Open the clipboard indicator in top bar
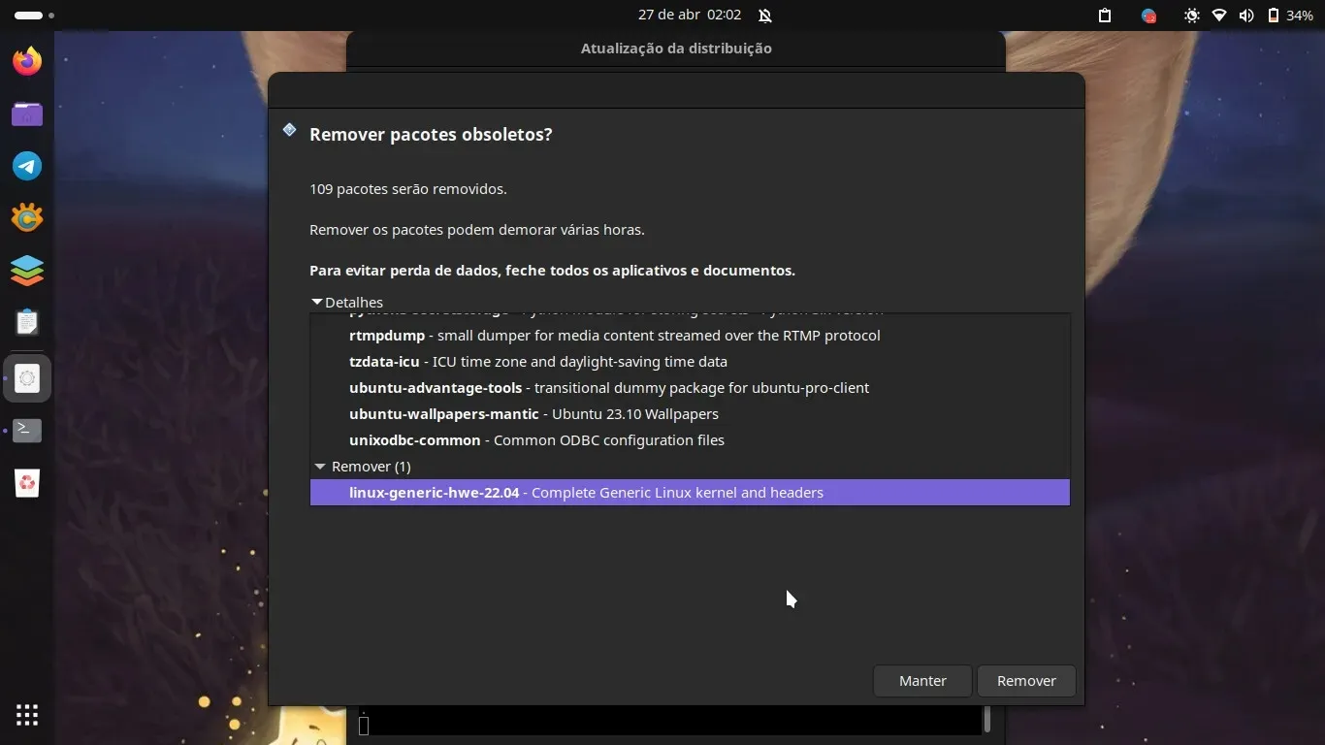This screenshot has height=745, width=1325. tap(1104, 16)
